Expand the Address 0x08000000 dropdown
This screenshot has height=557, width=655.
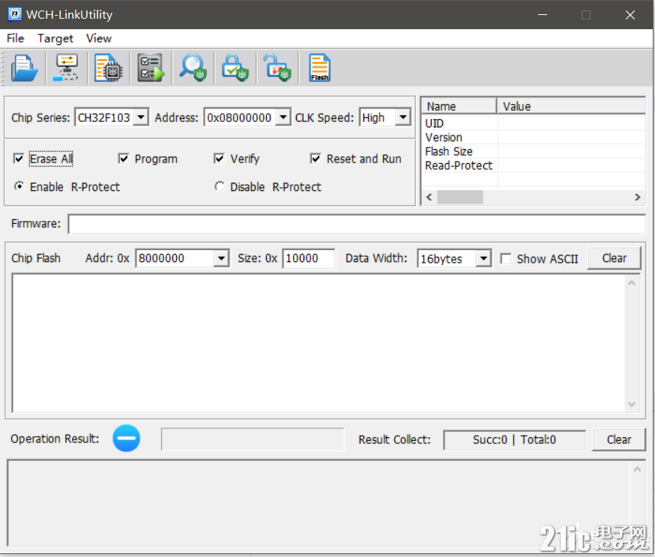[x=283, y=118]
